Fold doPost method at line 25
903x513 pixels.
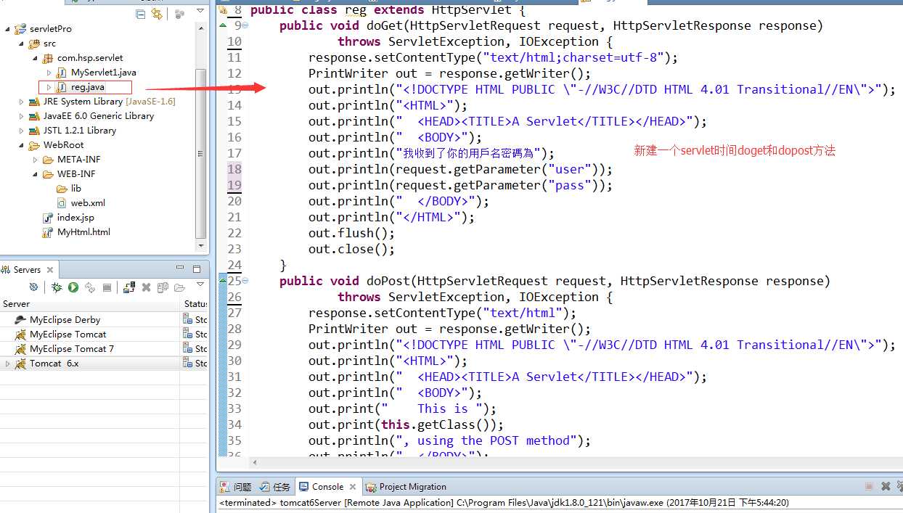[x=245, y=281]
